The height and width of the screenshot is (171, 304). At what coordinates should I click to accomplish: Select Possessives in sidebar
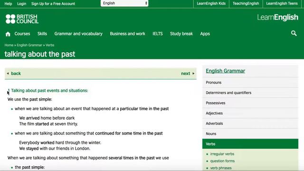click(250, 103)
